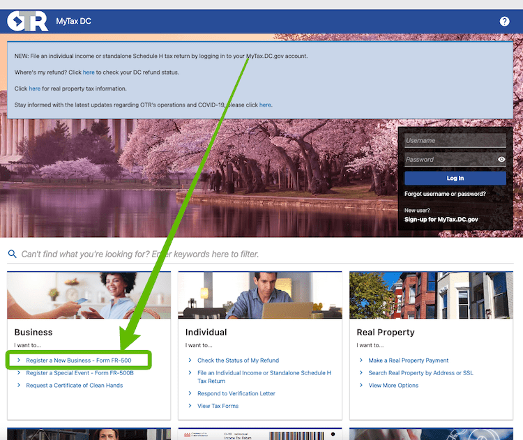This screenshot has height=440, width=523.
Task: Click the search magnifier icon
Action: click(12, 255)
